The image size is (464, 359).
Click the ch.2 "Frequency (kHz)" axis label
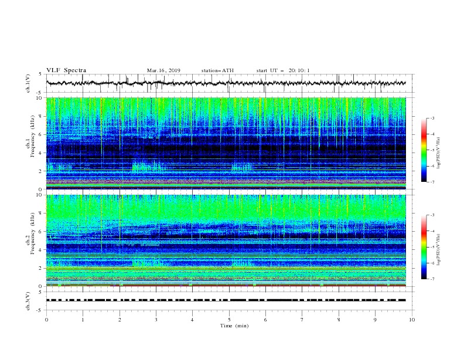(33, 233)
